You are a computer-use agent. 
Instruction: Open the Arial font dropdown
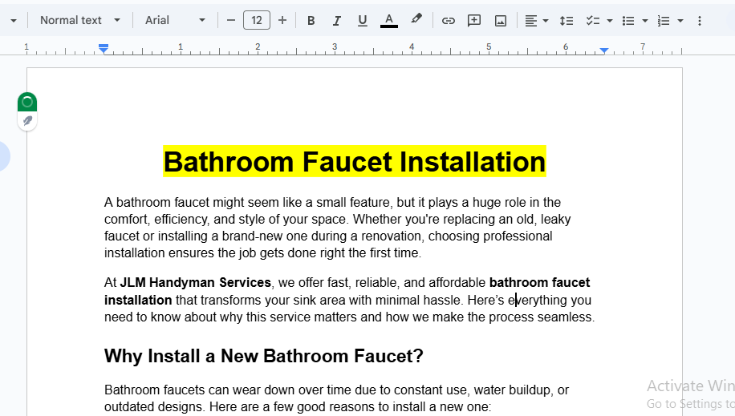[x=174, y=20]
